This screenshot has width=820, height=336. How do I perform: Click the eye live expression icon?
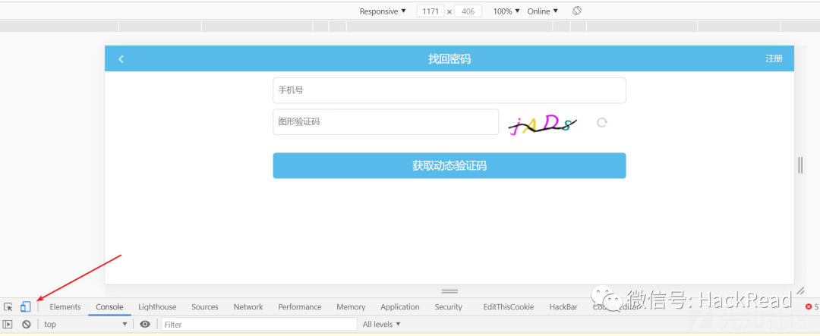[145, 325]
